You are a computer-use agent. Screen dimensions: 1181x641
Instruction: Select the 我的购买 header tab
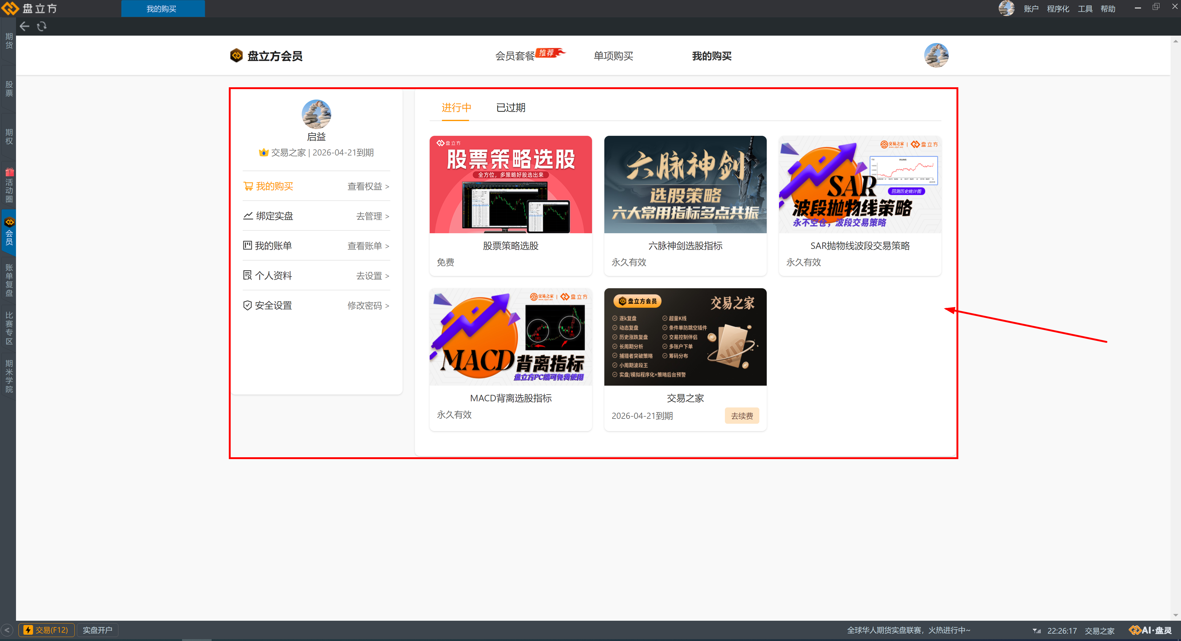point(712,56)
